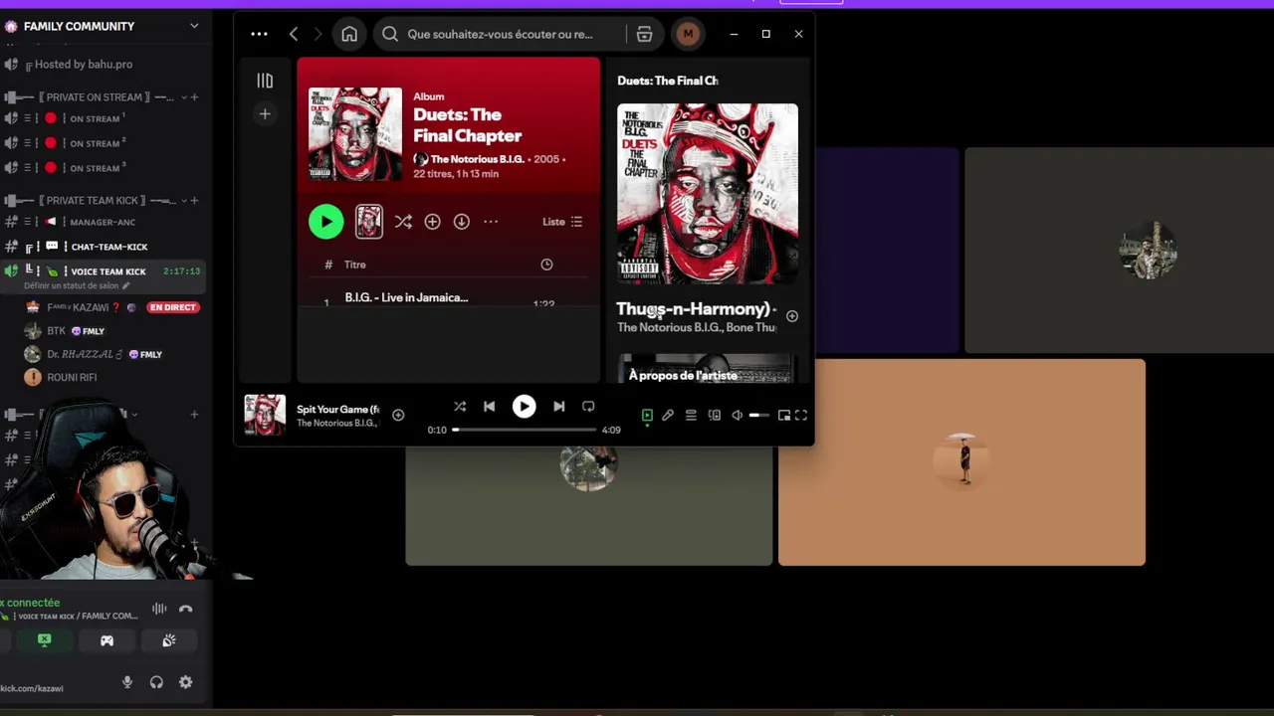Open the Liste view dropdown

coord(562,222)
